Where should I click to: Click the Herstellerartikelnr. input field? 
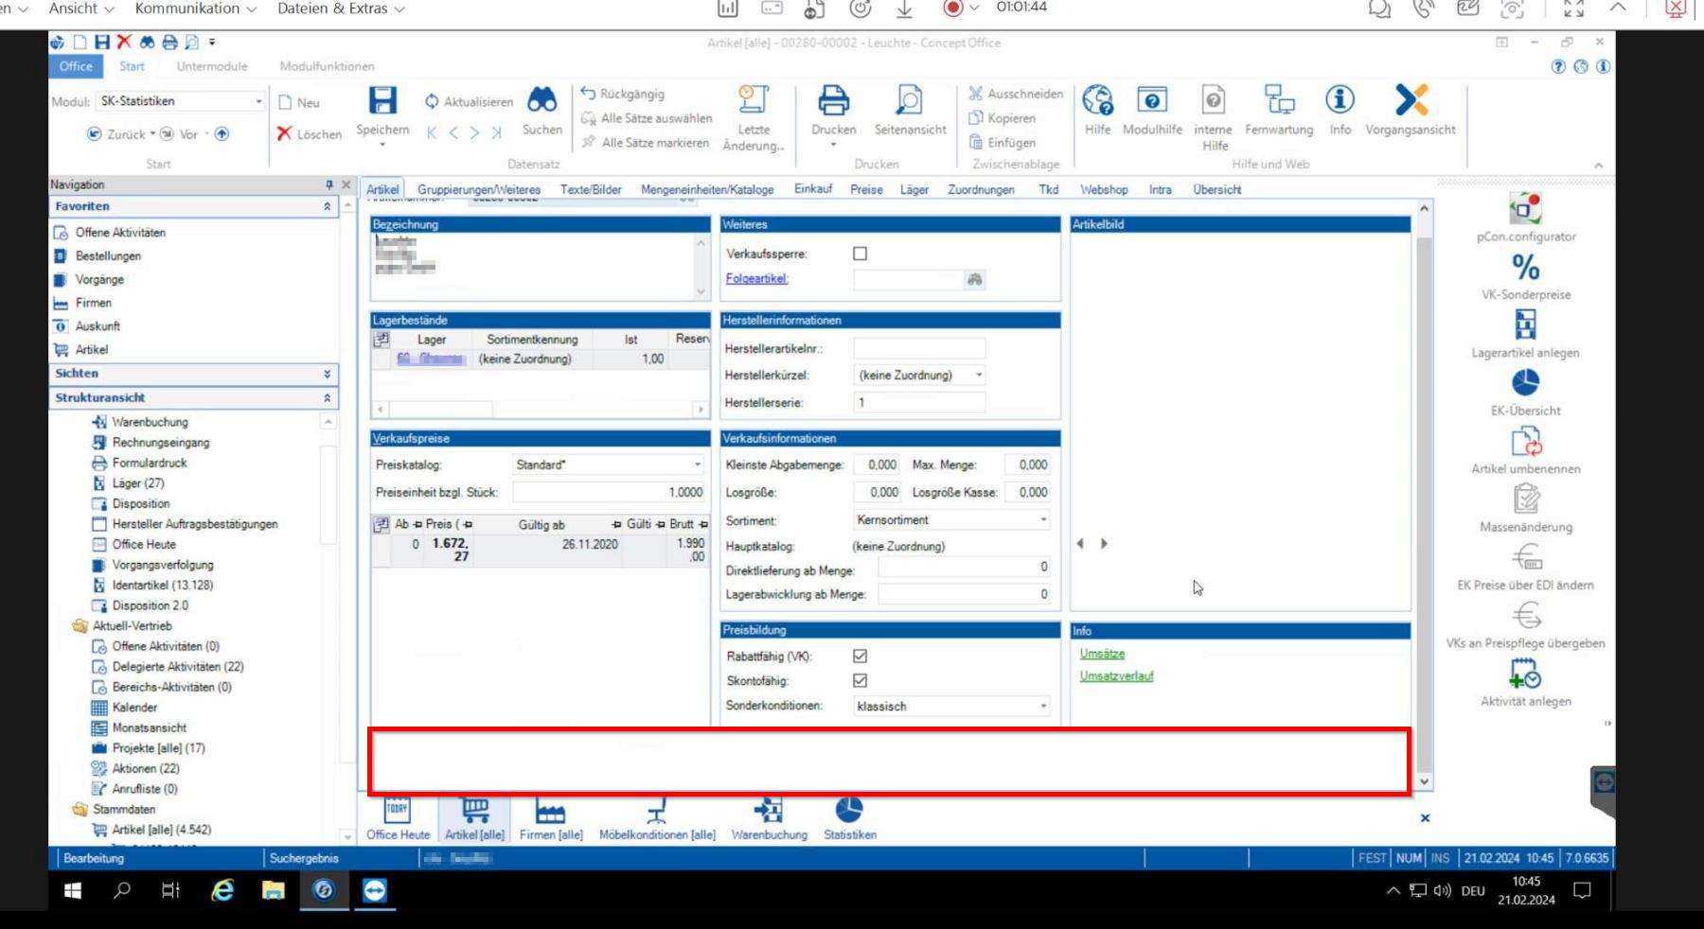918,349
